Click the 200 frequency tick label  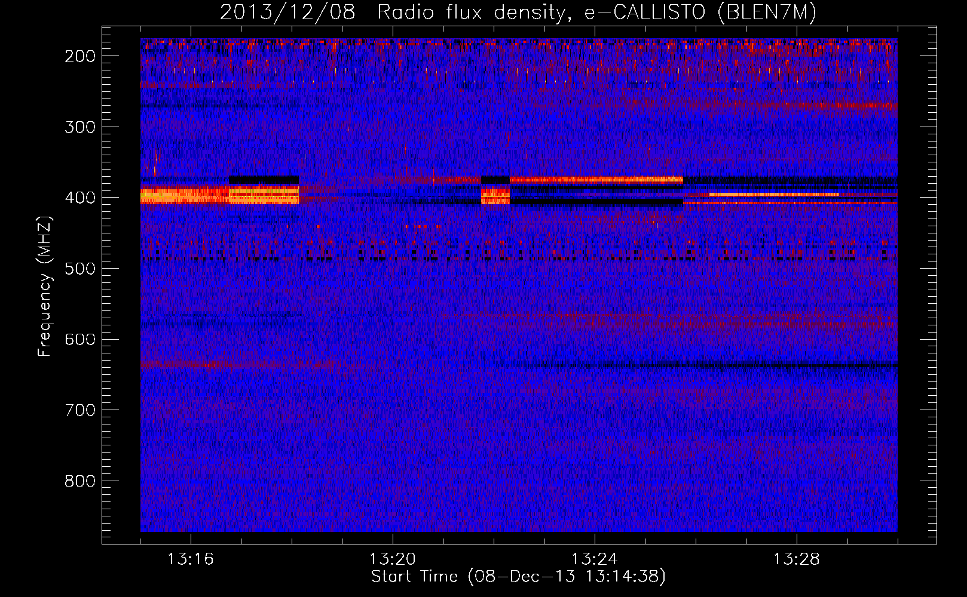tap(80, 56)
